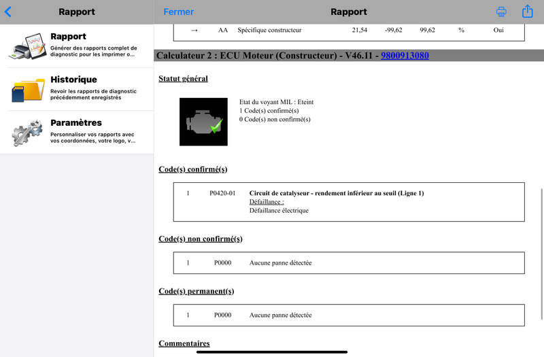Viewport: 544px width, 357px height.
Task: Tap the engine MIL status image
Action: pos(203,122)
